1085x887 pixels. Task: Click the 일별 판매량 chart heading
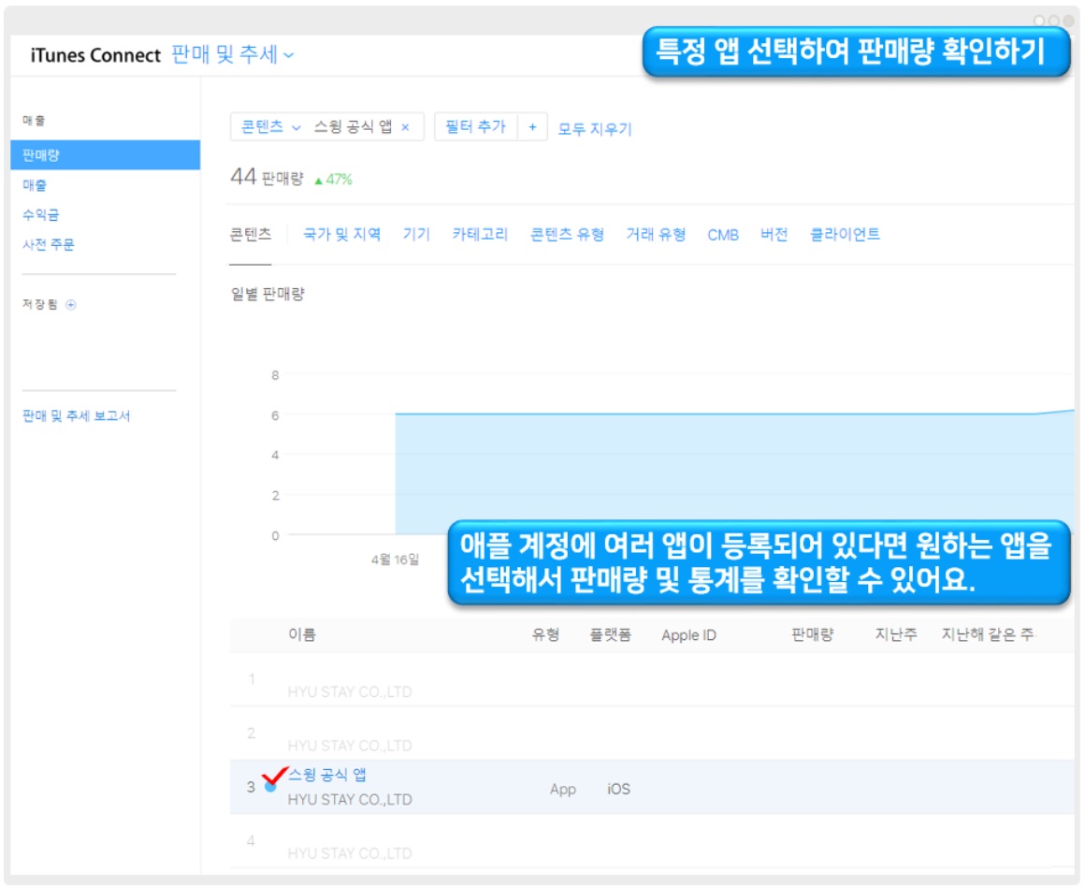pos(268,294)
